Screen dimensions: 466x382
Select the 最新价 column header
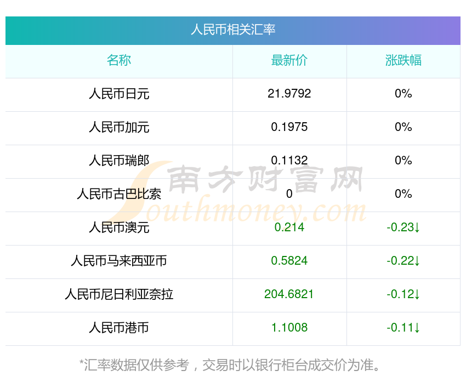(289, 60)
